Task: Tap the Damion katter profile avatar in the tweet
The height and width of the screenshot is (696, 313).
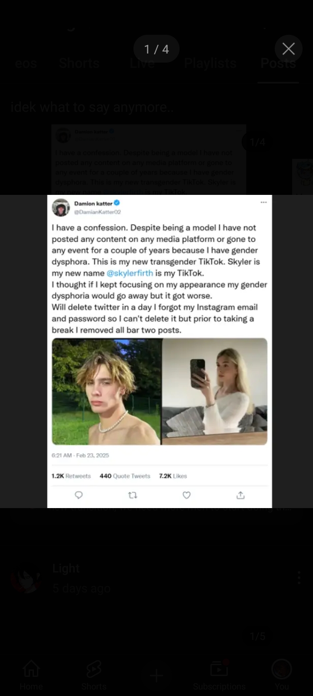Action: click(x=61, y=207)
